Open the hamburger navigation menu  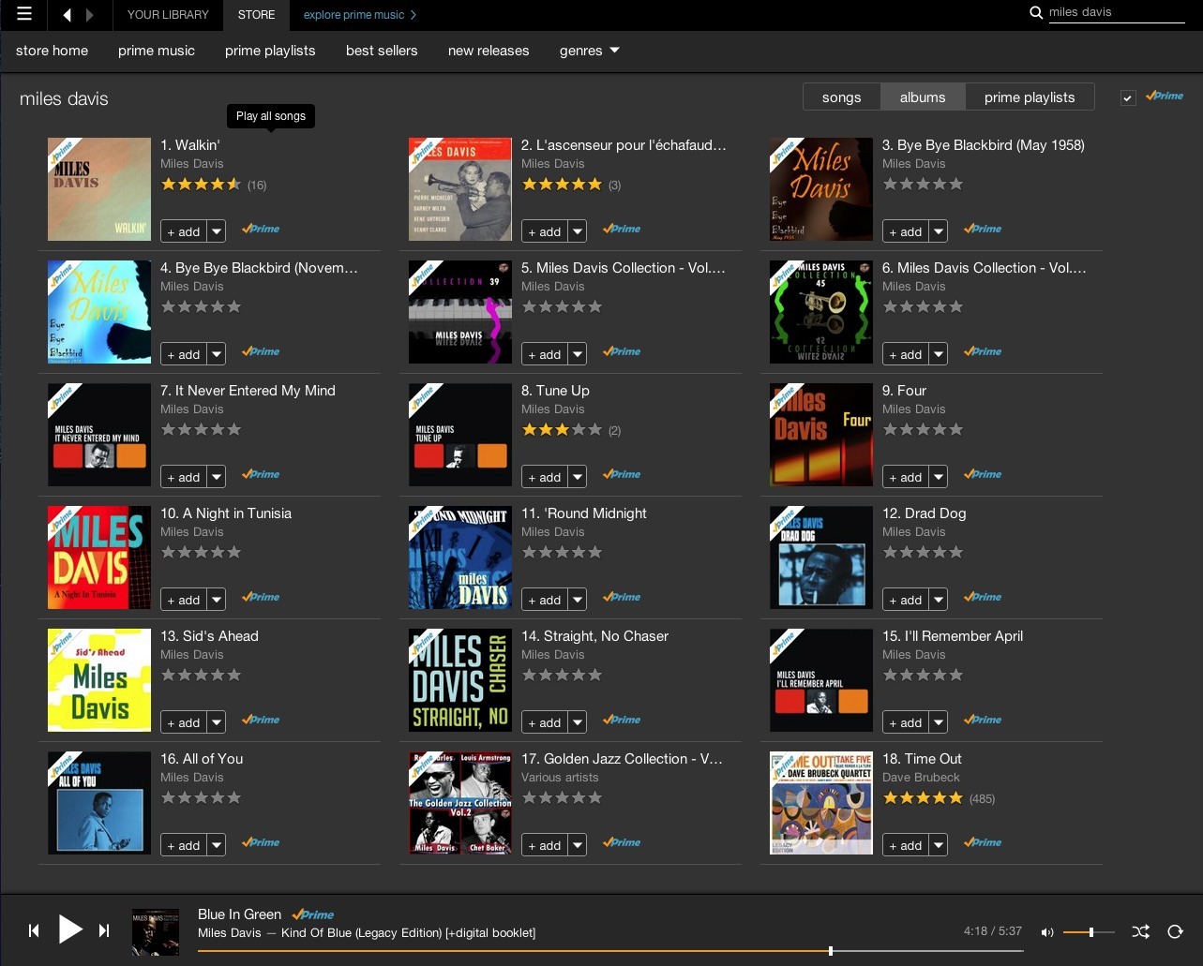point(23,14)
